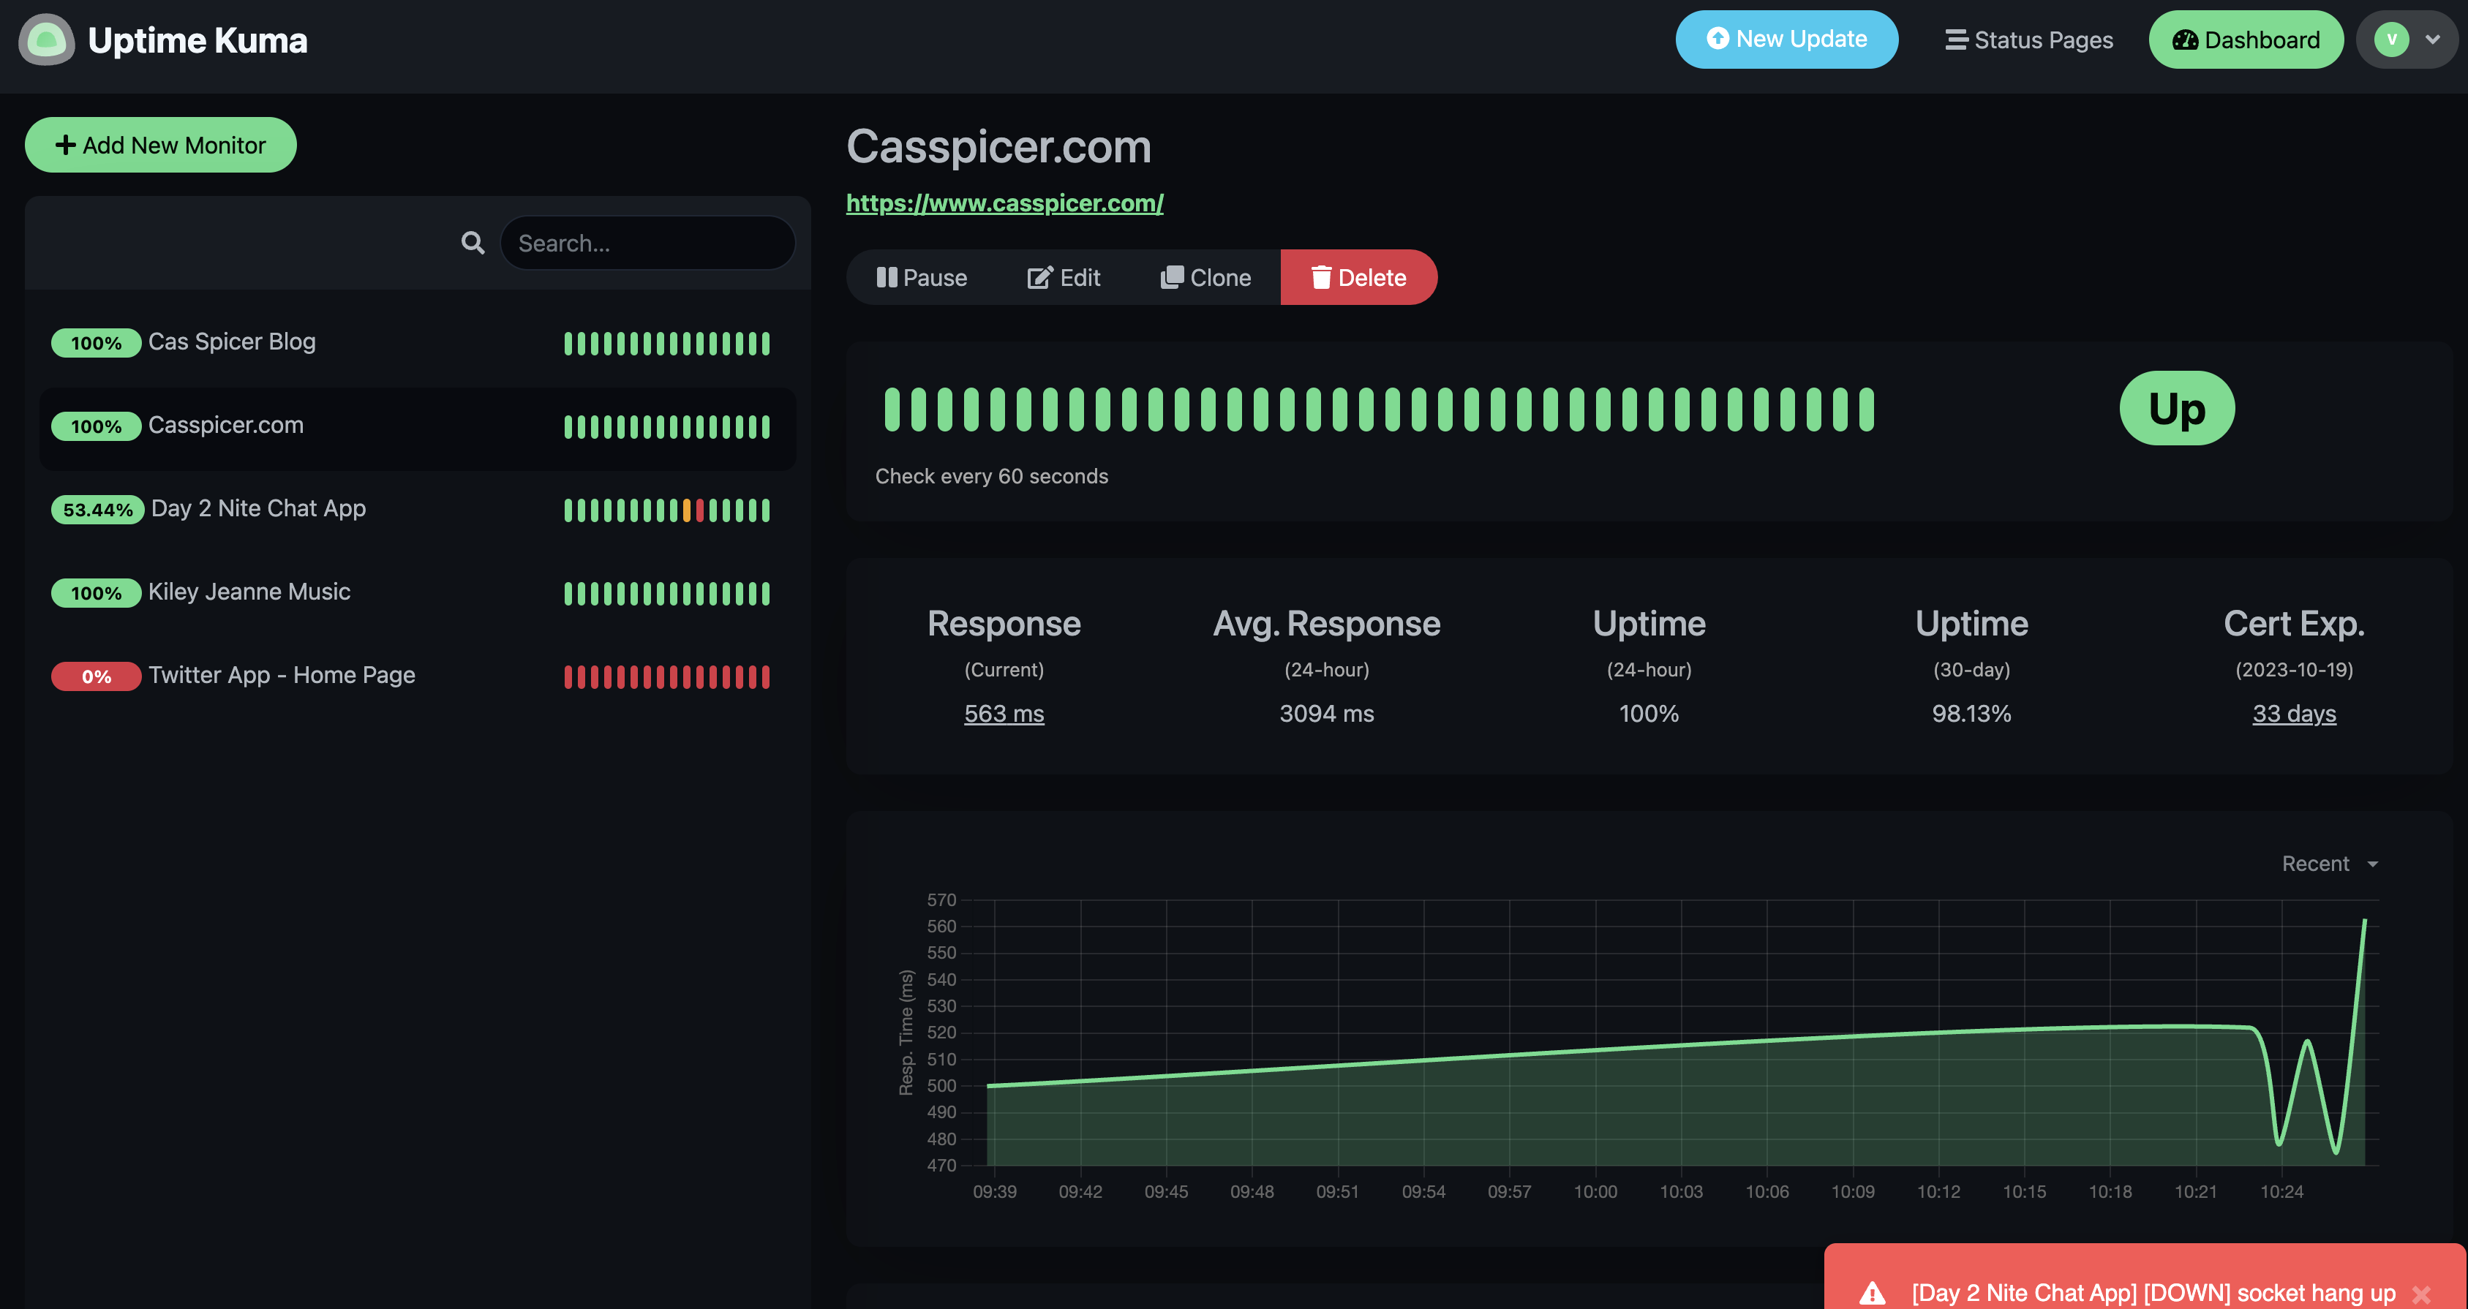Click the user avatar icon
Viewport: 2468px width, 1309px height.
coord(2391,39)
